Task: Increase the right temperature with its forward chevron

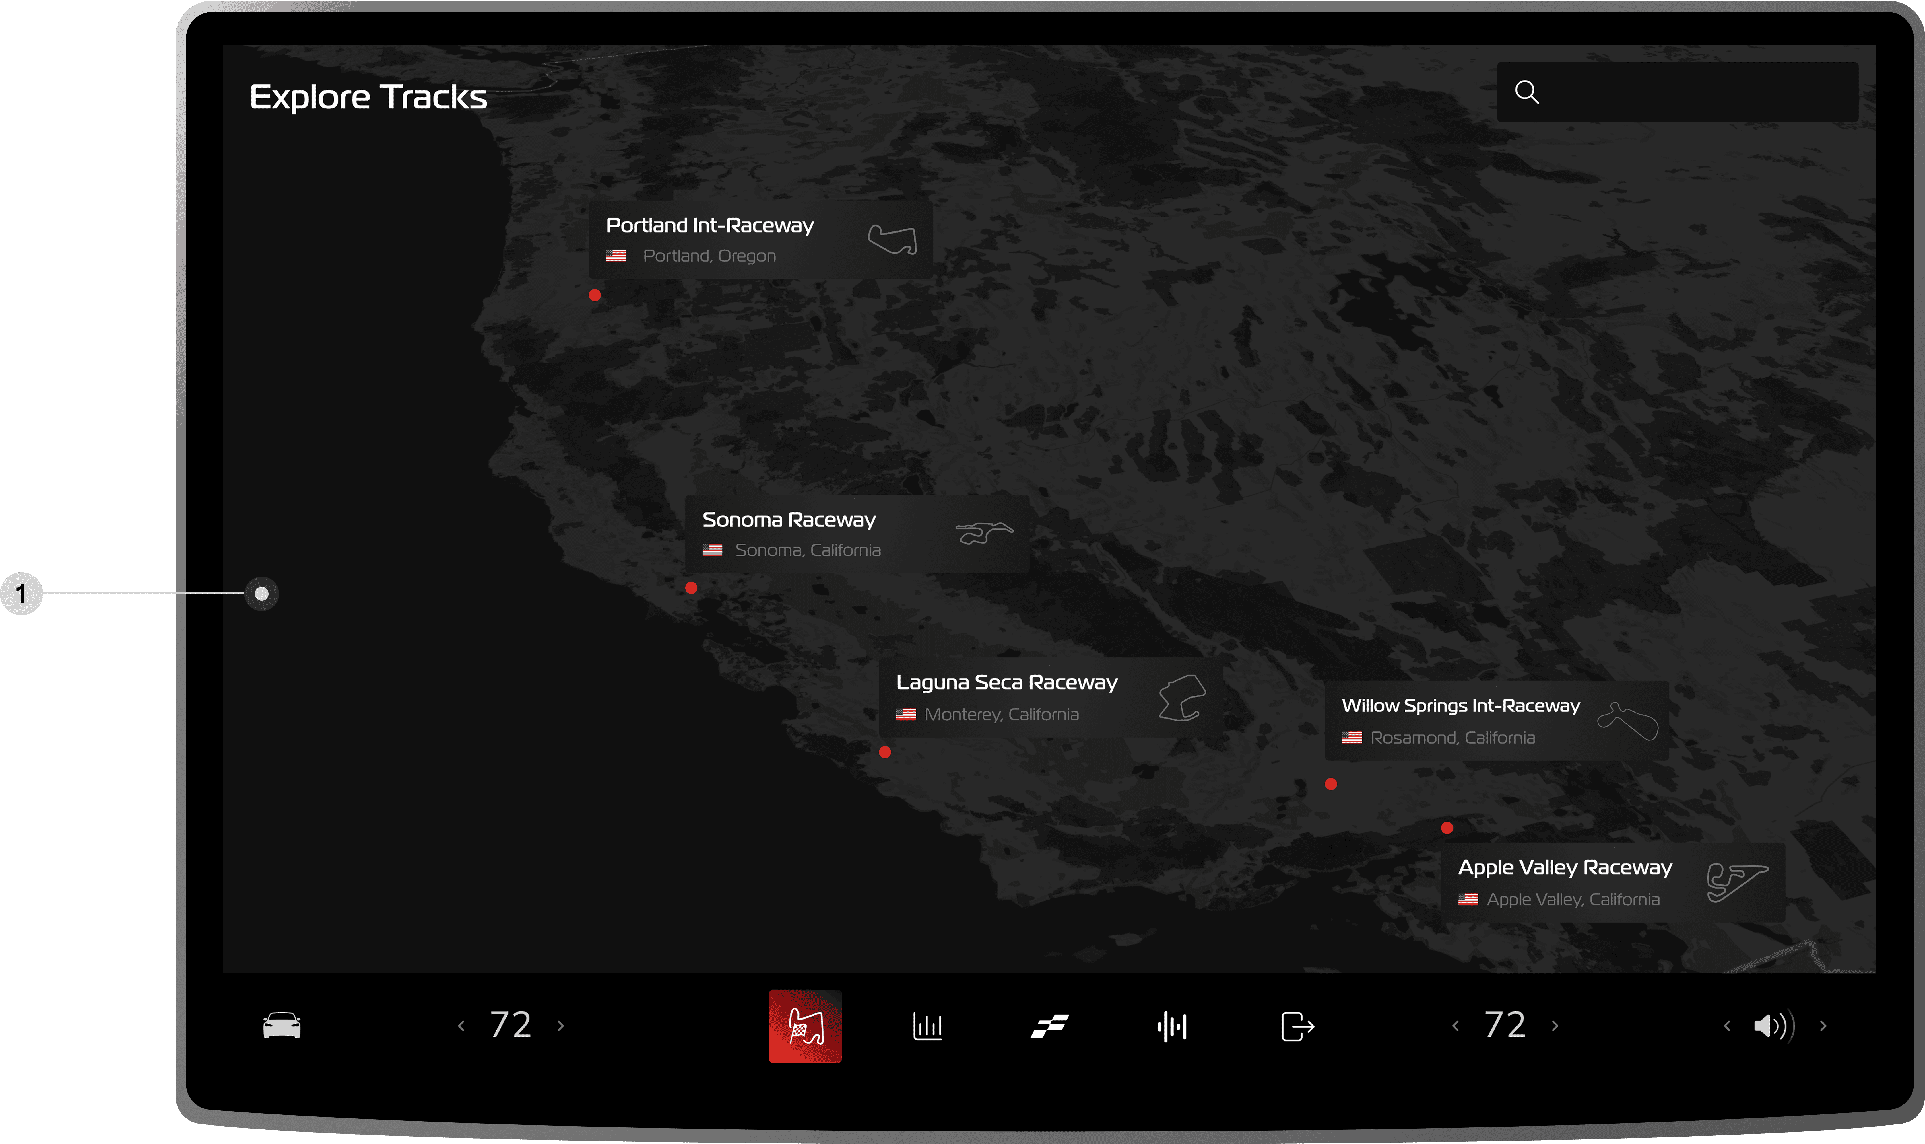Action: coord(1555,1026)
